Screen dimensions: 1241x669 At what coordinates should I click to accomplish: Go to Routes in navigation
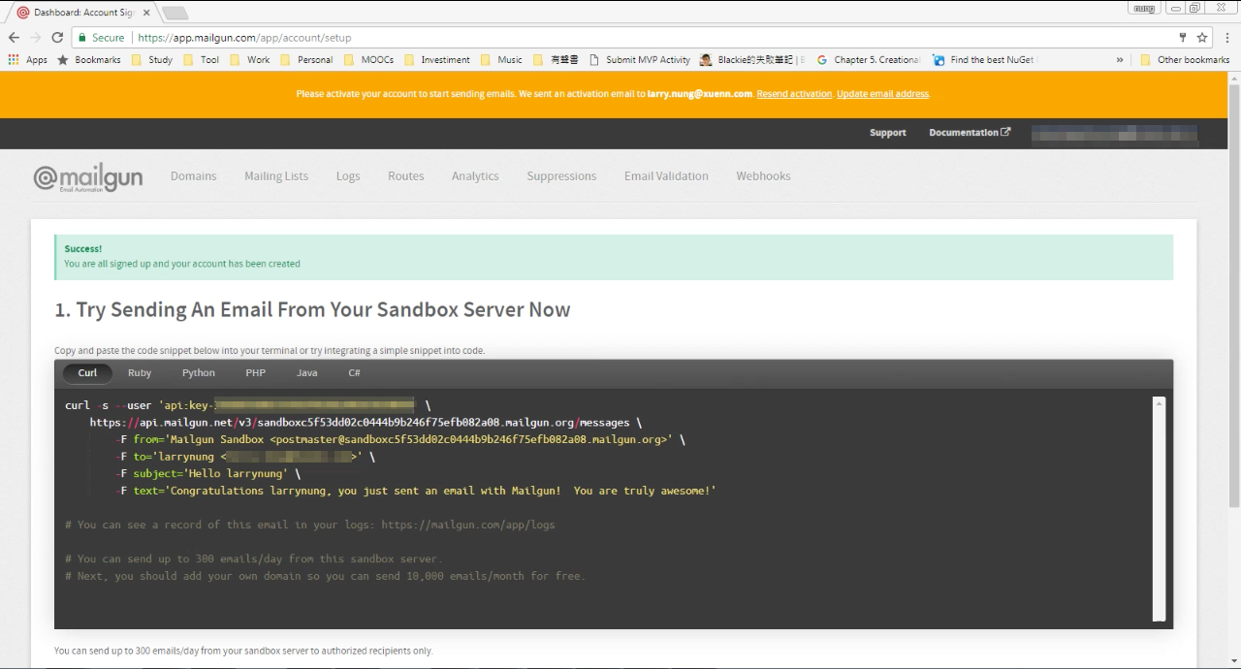coord(406,176)
